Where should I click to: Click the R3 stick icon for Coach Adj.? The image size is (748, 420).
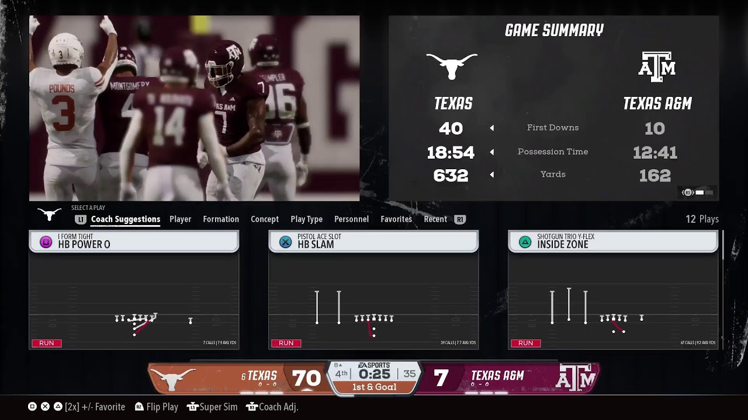(251, 407)
